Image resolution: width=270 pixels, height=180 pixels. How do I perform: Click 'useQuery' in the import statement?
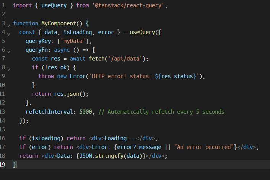[x=54, y=5]
